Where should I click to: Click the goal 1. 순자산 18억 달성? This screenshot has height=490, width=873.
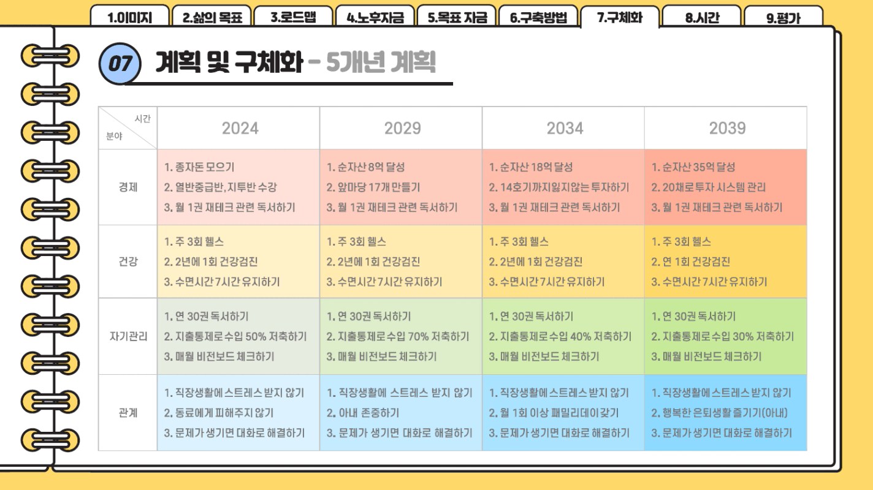click(530, 167)
